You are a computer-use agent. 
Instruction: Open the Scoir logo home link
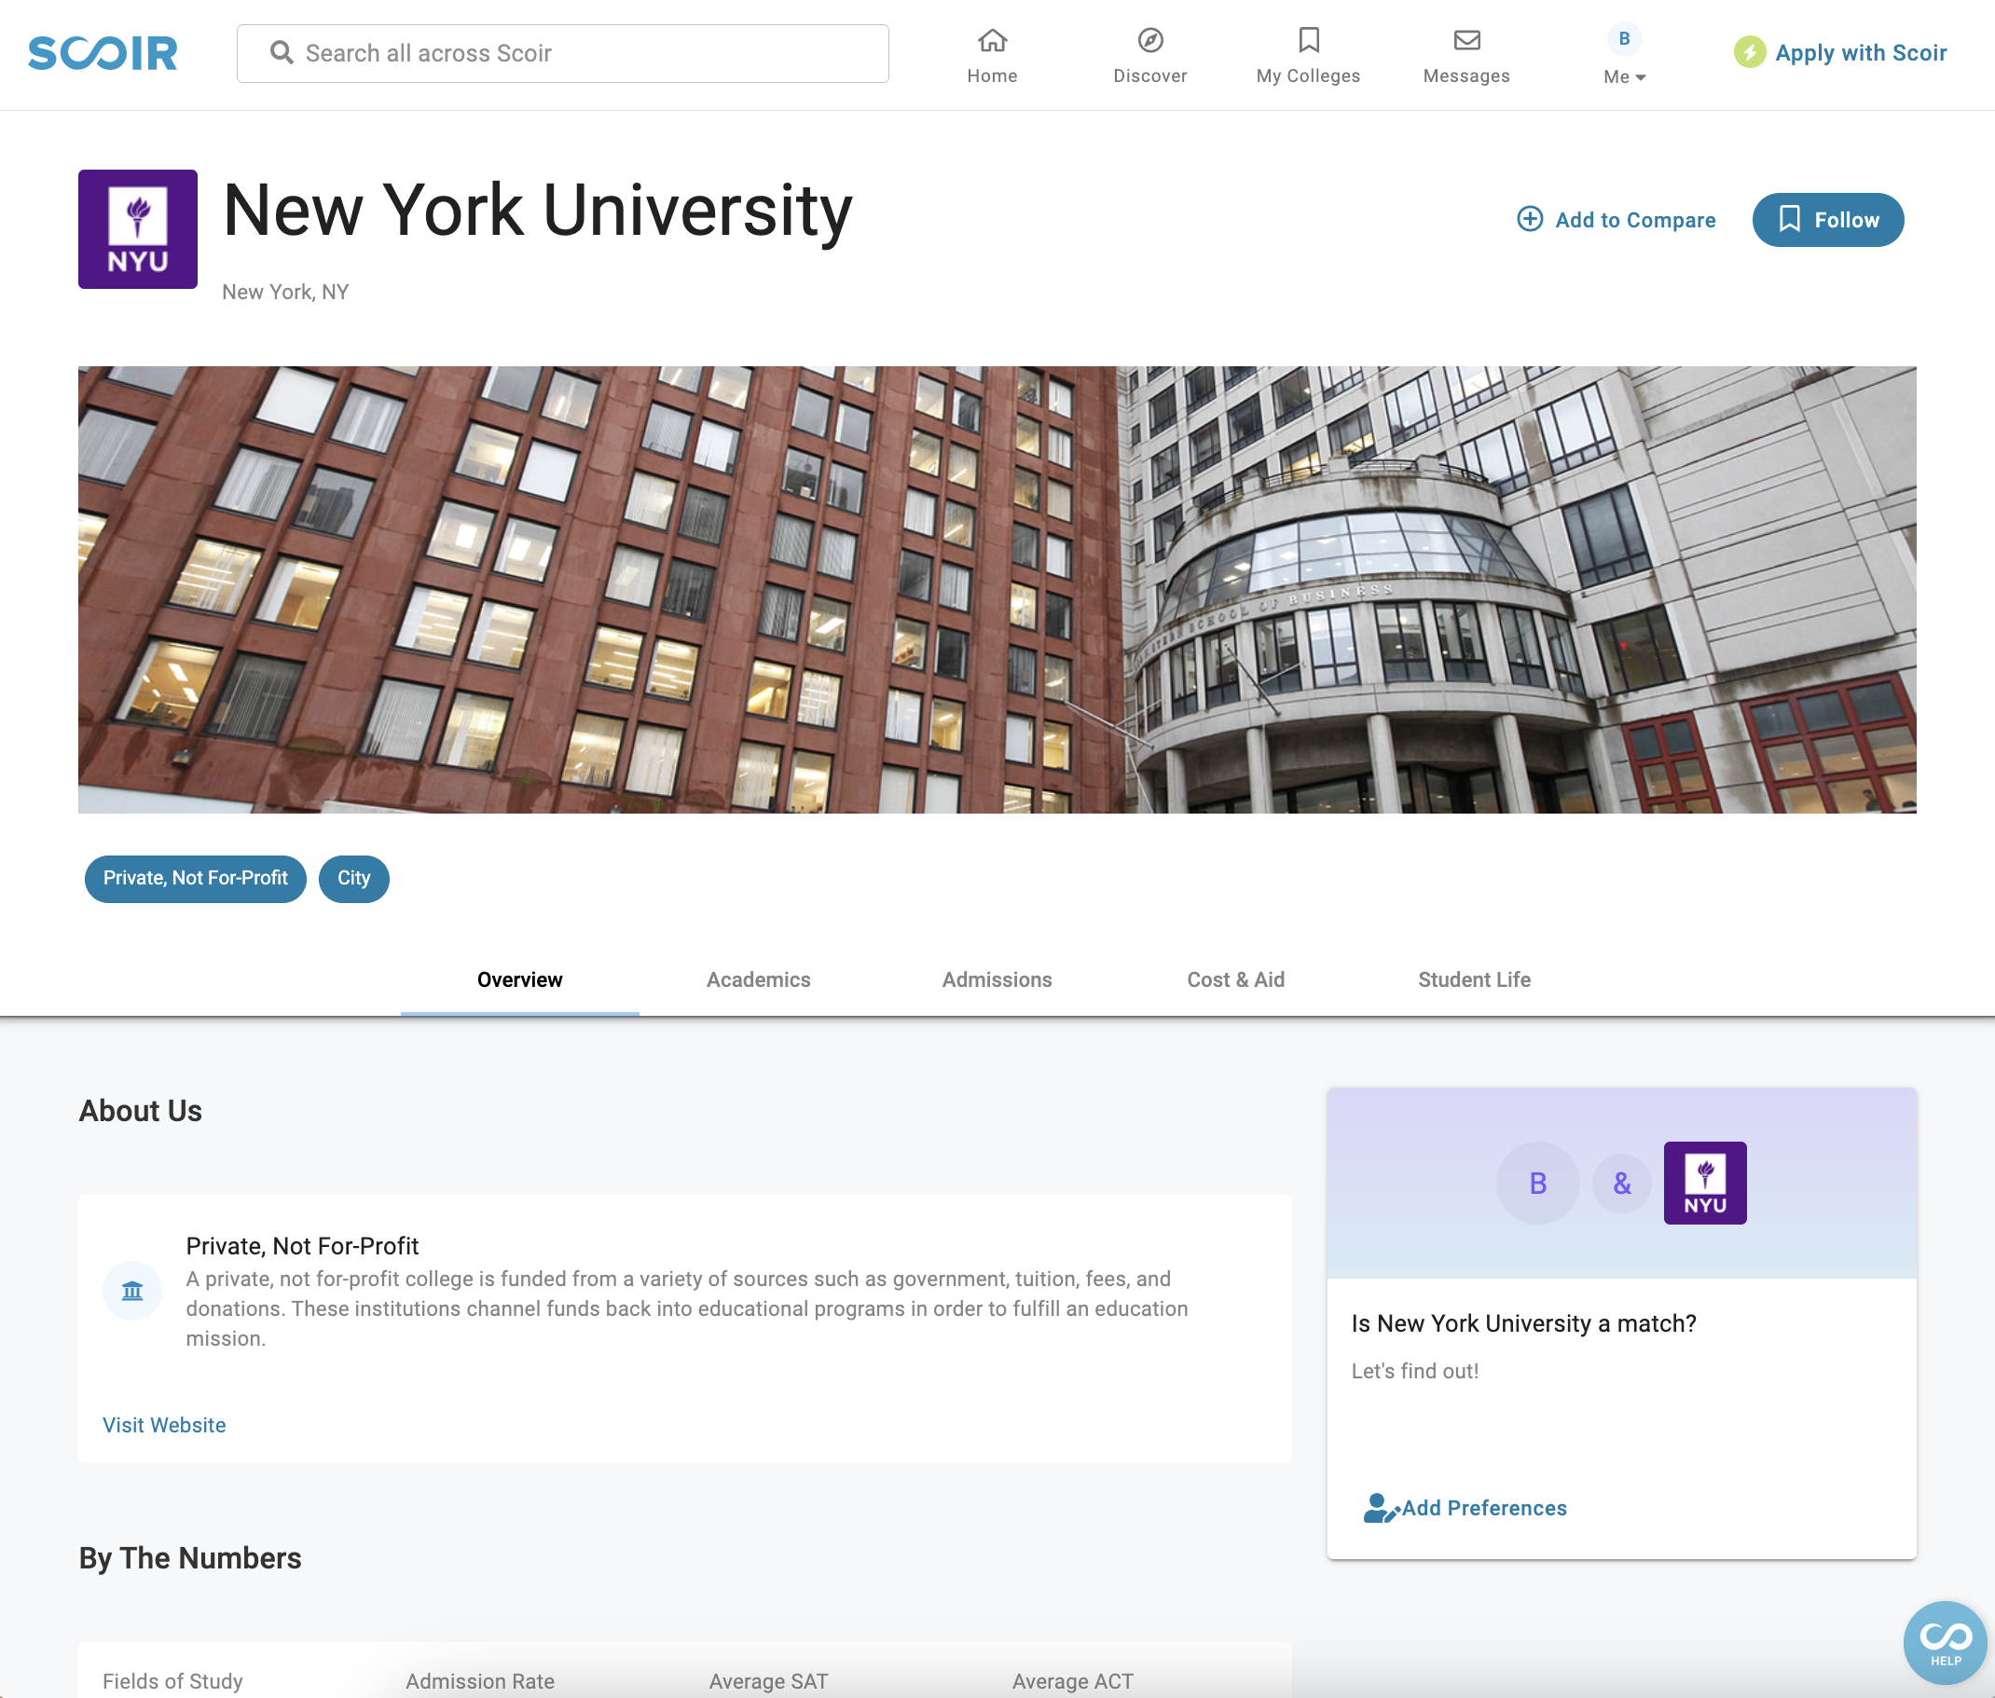103,53
